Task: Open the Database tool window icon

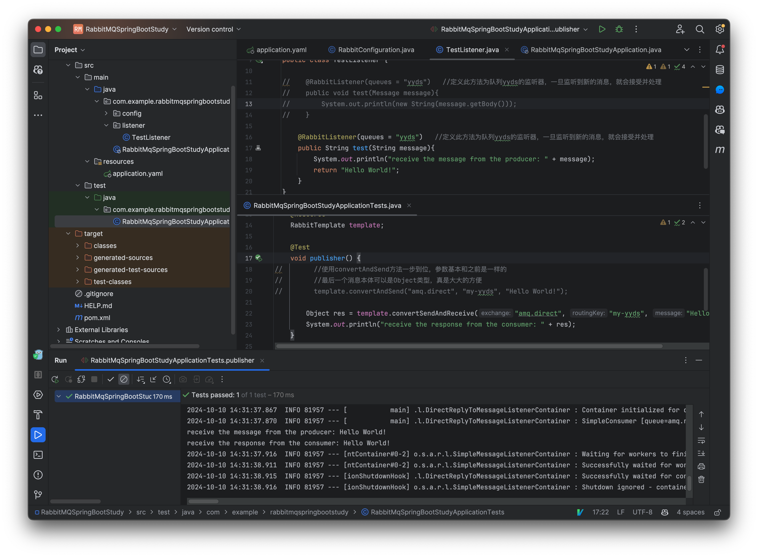Action: click(720, 70)
